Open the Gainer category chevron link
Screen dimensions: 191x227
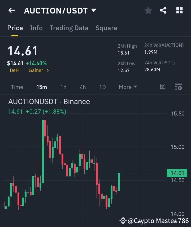point(38,70)
